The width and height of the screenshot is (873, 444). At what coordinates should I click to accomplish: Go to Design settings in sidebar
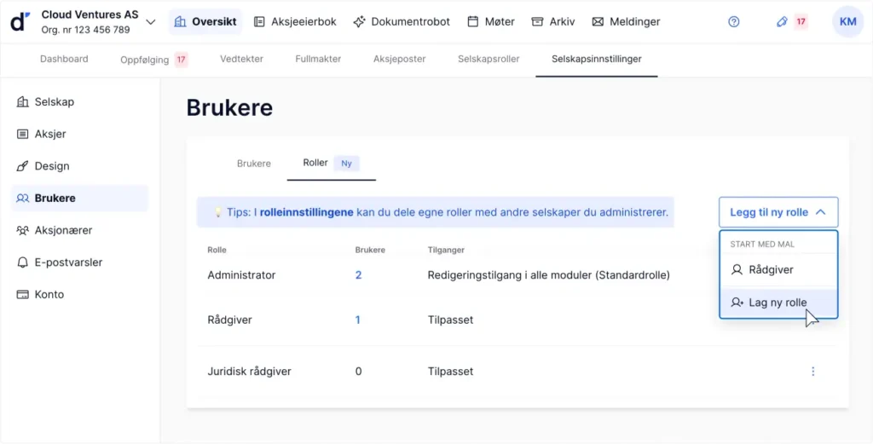coord(51,166)
